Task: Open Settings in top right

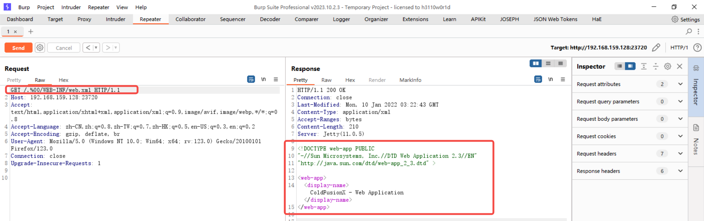Action: click(685, 19)
